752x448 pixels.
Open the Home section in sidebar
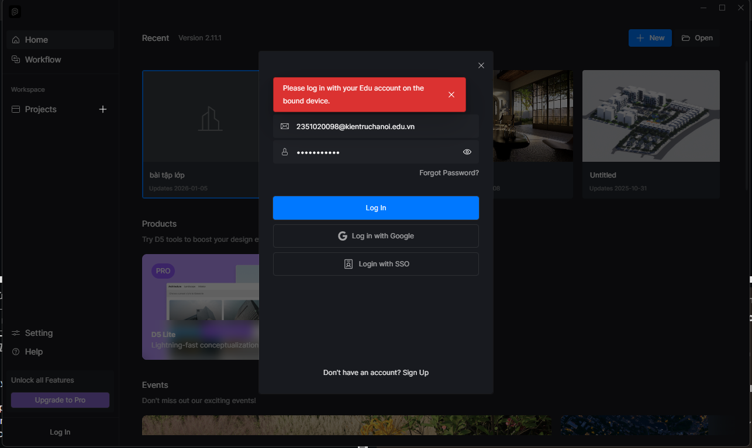point(36,40)
